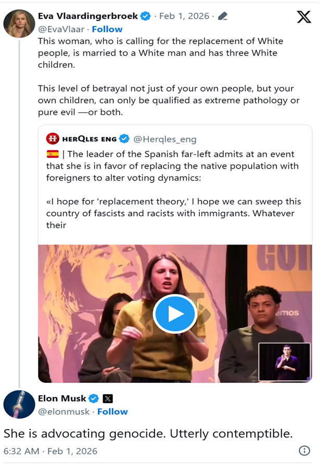Viewport: 320px width, 464px height.
Task: Click the Herqles ENG verified badge
Action: (124, 139)
